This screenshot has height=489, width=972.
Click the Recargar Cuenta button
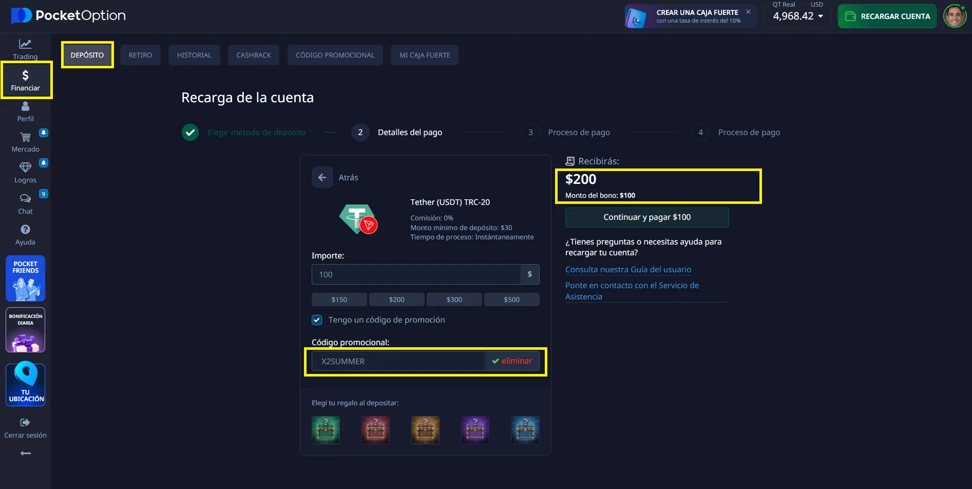[887, 16]
